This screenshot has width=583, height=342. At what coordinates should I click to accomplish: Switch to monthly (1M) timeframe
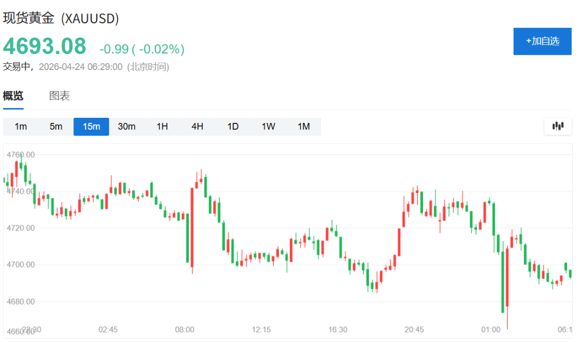pyautogui.click(x=303, y=126)
